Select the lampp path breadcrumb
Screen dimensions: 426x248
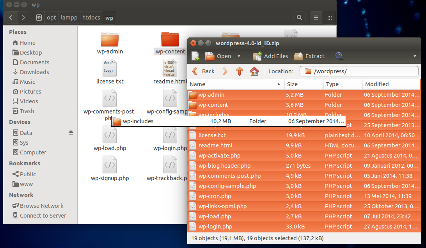click(69, 18)
